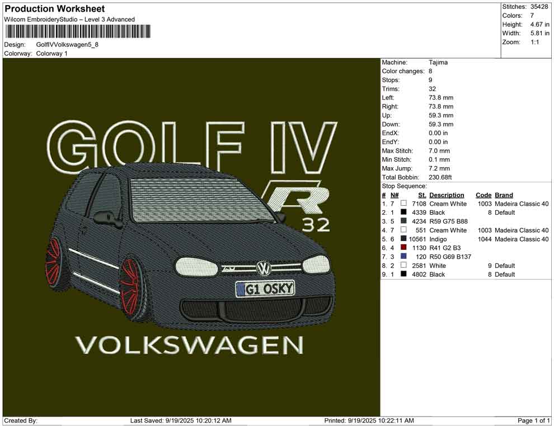Select the Max Jump value 7.2 mm
554x426 pixels.
pyautogui.click(x=439, y=168)
